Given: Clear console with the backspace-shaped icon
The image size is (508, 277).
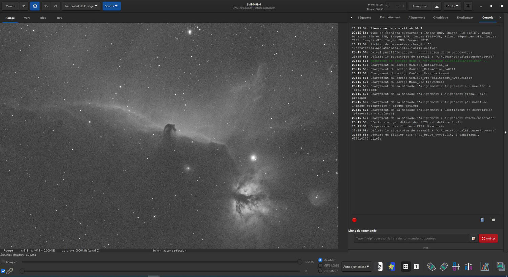Looking at the screenshot, I should tap(493, 220).
